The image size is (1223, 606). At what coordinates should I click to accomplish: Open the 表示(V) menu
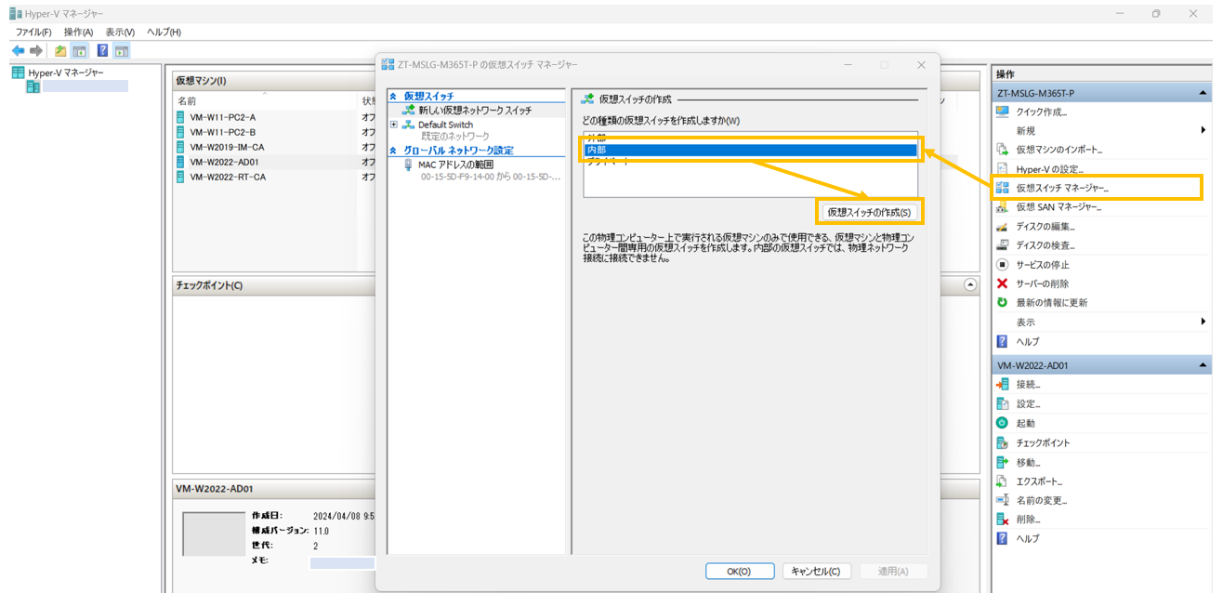(120, 32)
